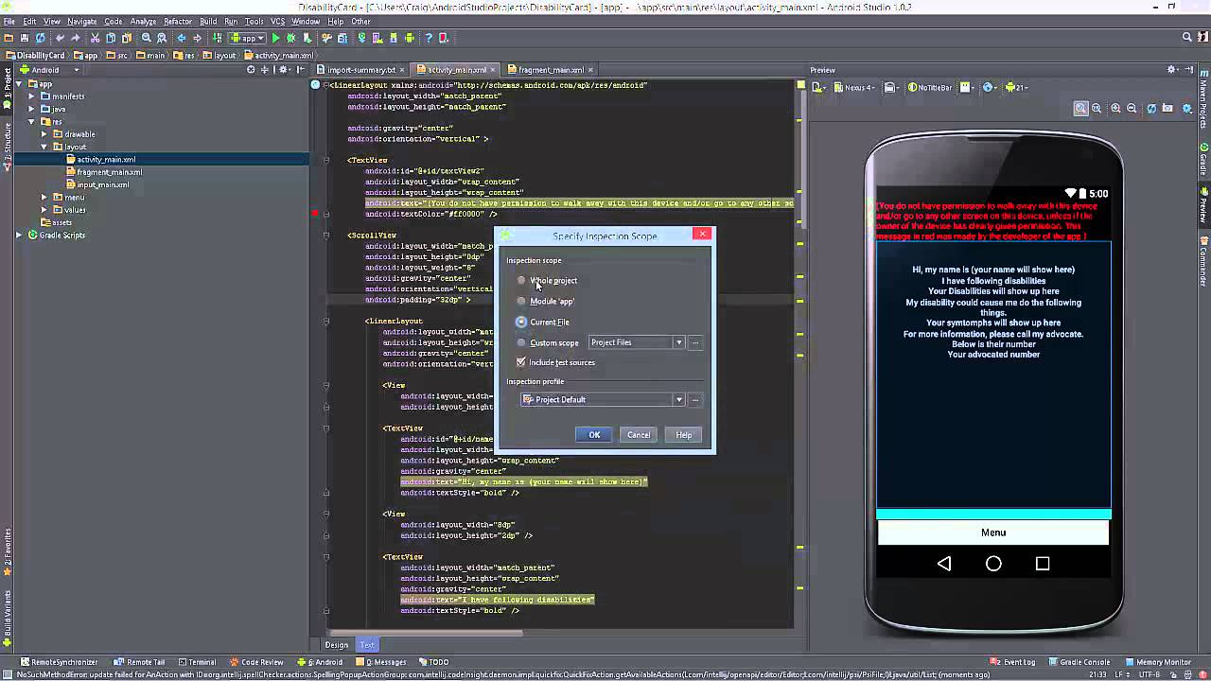Image resolution: width=1211 pixels, height=681 pixels.
Task: Switch to fragment_main.xml tab
Action: pos(551,70)
